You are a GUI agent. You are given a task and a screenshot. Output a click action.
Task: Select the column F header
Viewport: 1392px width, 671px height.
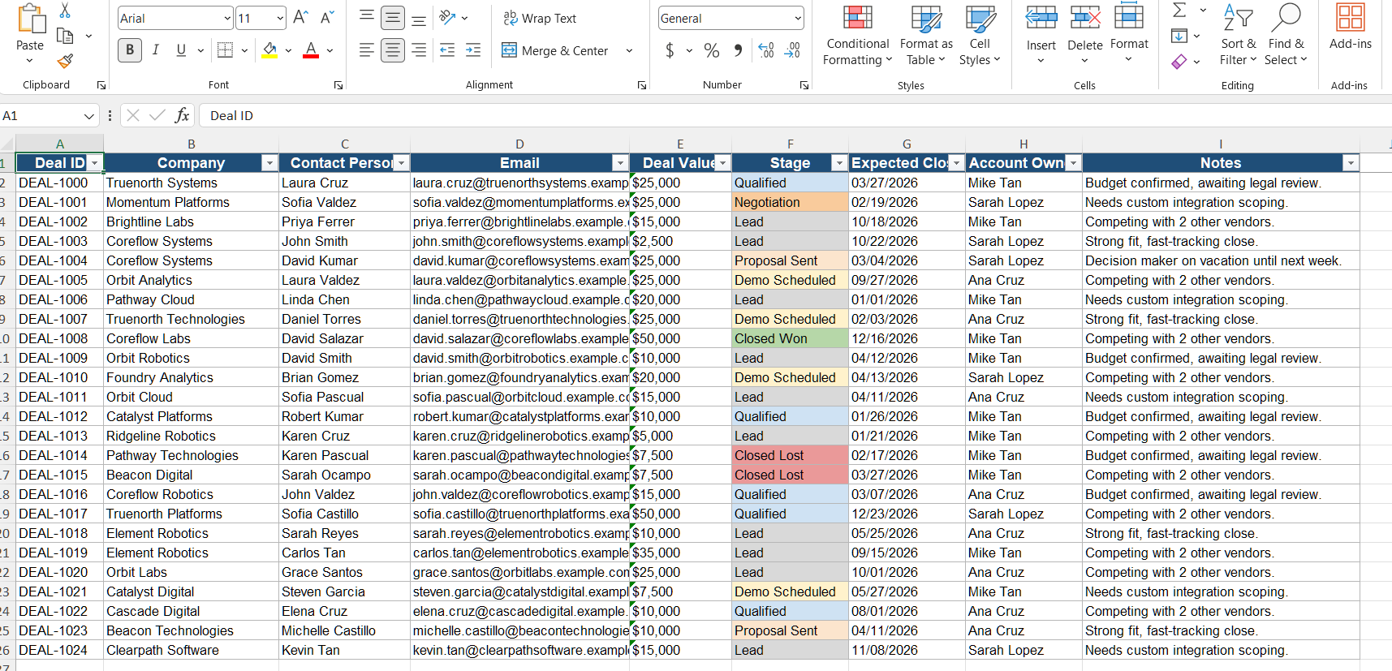pyautogui.click(x=790, y=144)
